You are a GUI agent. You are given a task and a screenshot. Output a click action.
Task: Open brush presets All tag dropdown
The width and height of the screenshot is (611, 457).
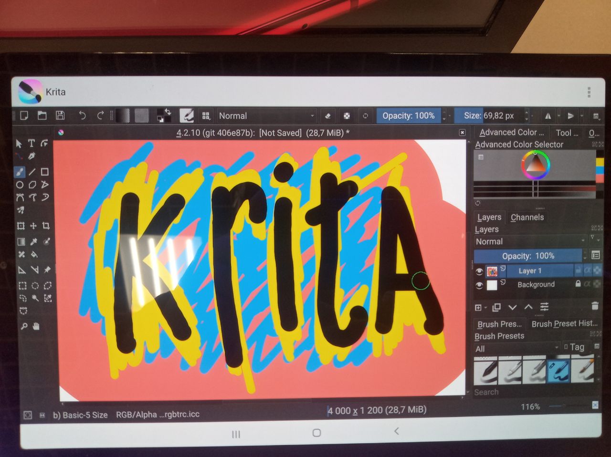tap(516, 349)
